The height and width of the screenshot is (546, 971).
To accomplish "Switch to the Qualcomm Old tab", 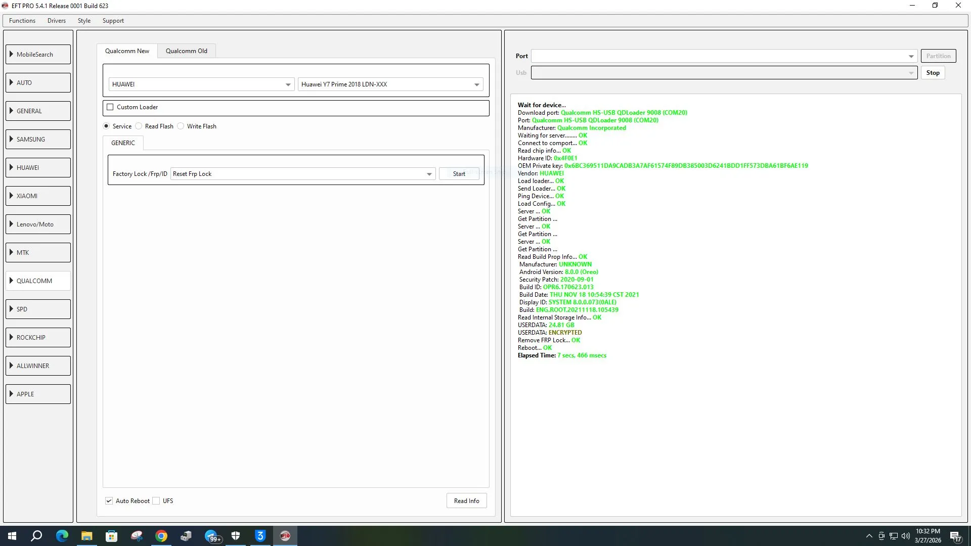I will click(x=186, y=51).
